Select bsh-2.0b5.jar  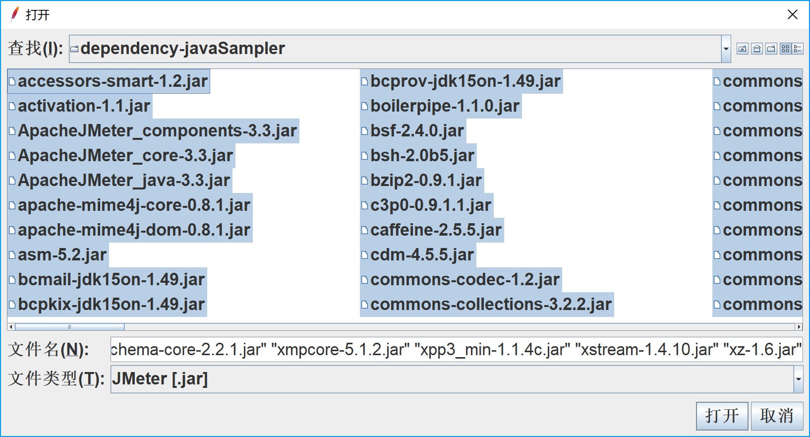pos(418,156)
